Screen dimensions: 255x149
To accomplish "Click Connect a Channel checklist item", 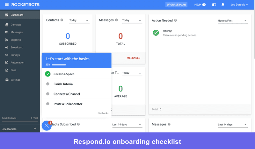I will point(76,94).
